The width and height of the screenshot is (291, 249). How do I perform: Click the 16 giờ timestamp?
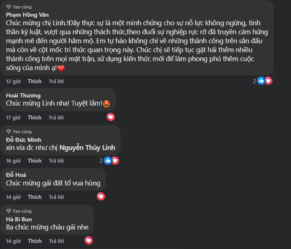coord(13,161)
